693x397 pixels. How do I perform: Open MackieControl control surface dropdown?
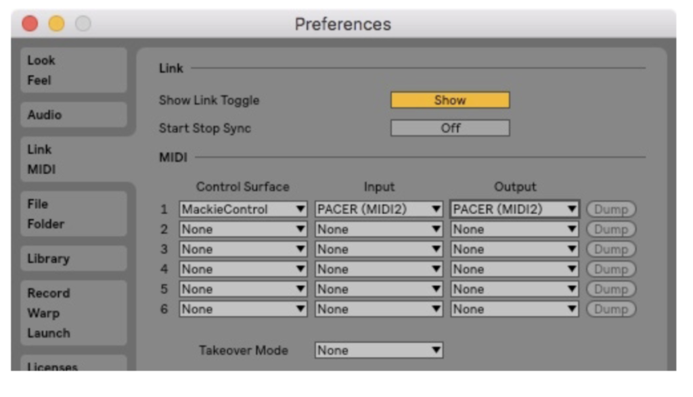243,210
